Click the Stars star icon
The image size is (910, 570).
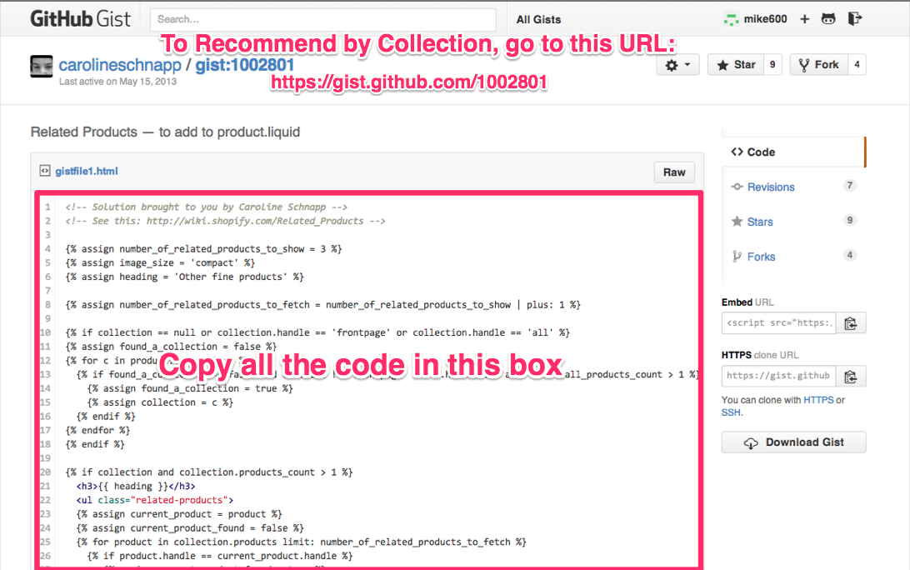737,221
